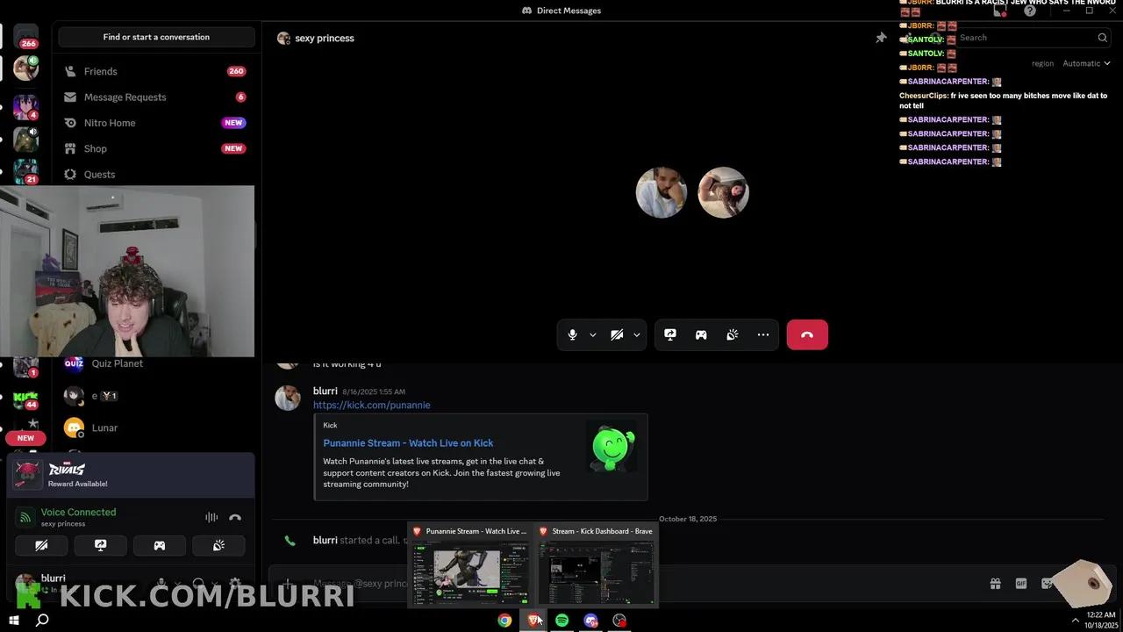This screenshot has width=1123, height=632.
Task: Open more call options (three dots)
Action: [x=763, y=334]
